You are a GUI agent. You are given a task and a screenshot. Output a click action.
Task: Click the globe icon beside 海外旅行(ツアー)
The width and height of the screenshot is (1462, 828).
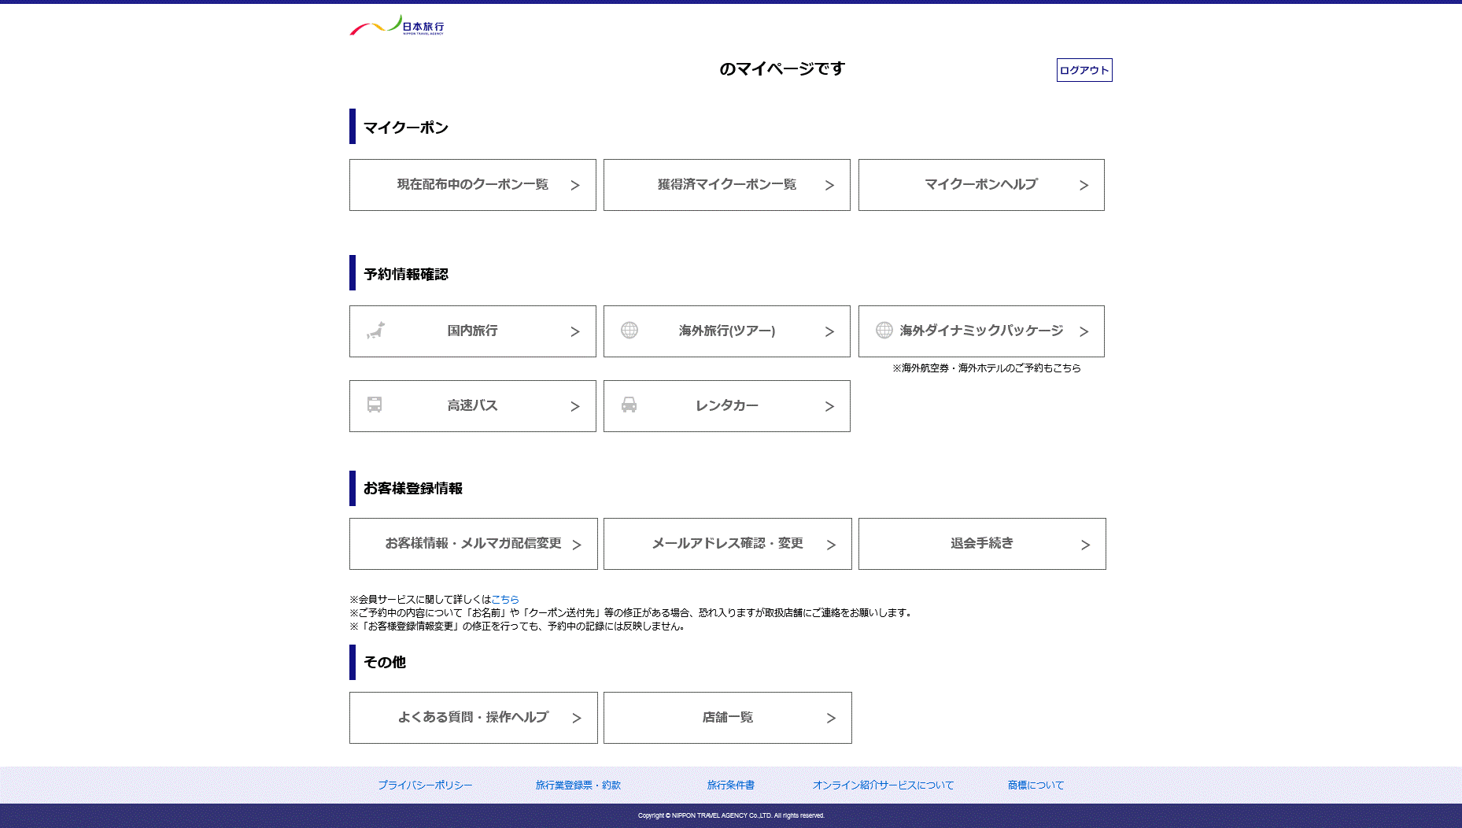629,331
